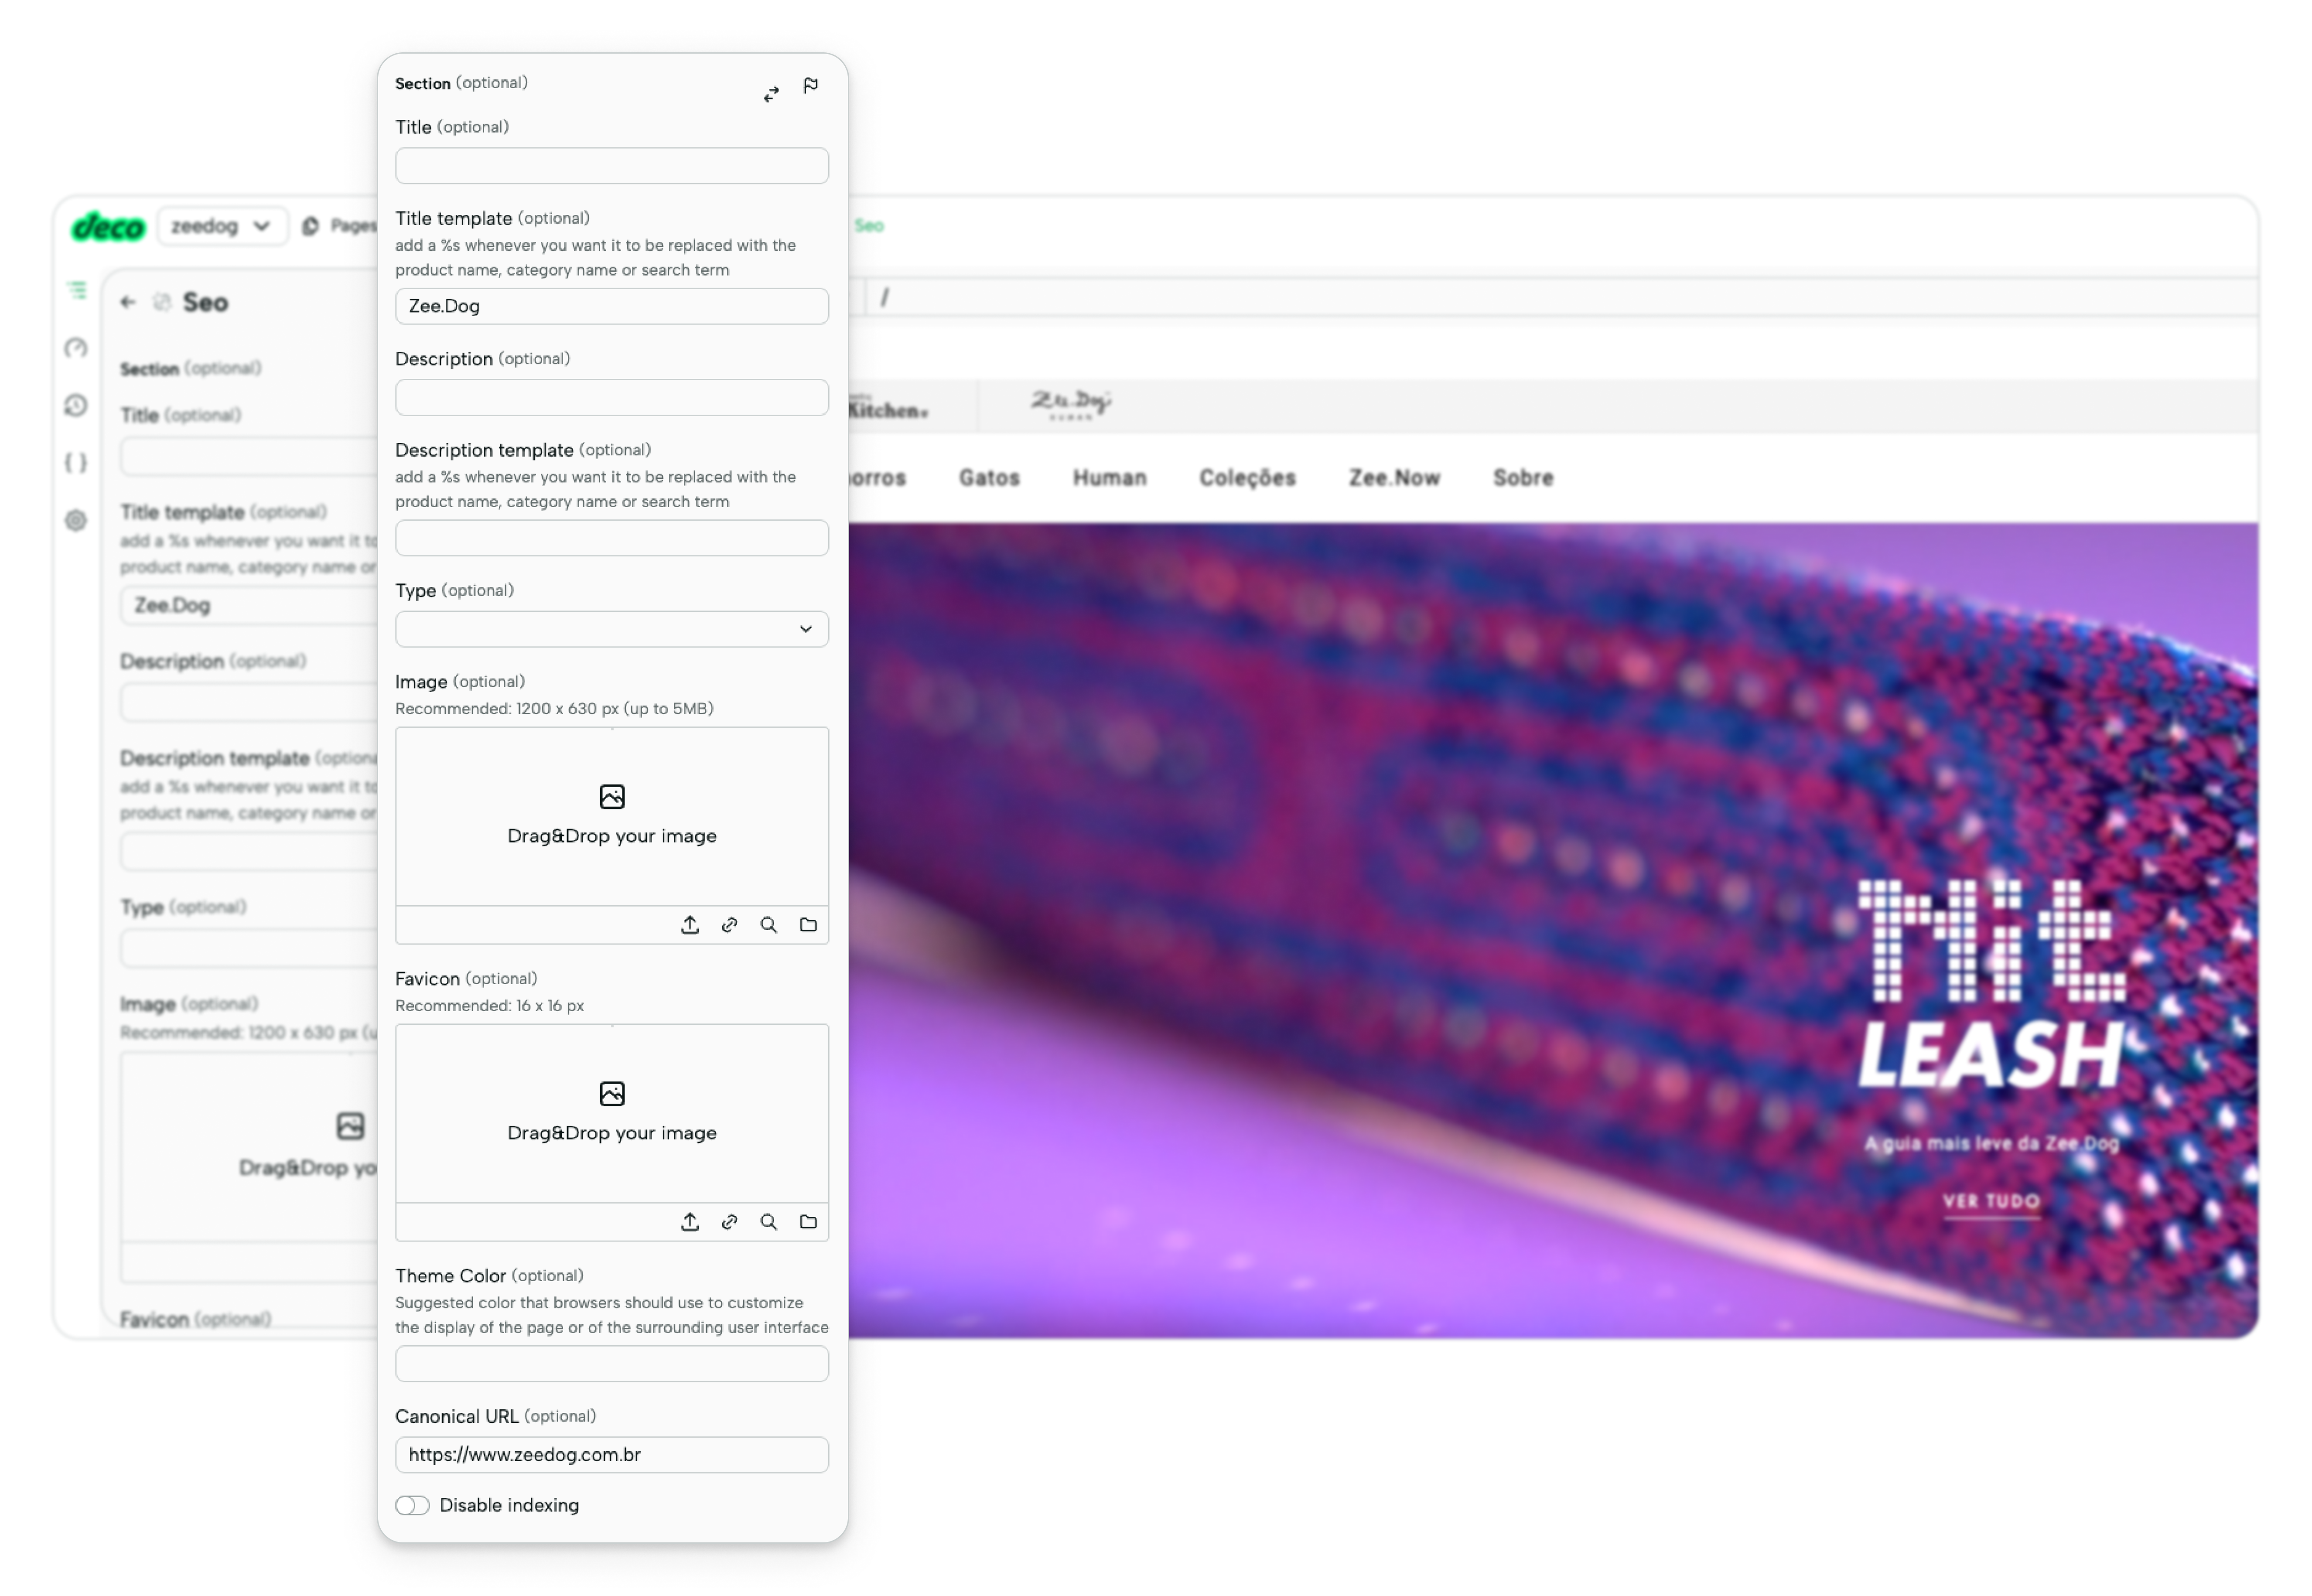Click the deco logo
This screenshot has width=2312, height=1596.
108,227
